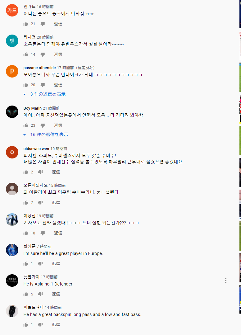Reply to 이상진's comment
The image size is (241, 335).
tap(58, 233)
